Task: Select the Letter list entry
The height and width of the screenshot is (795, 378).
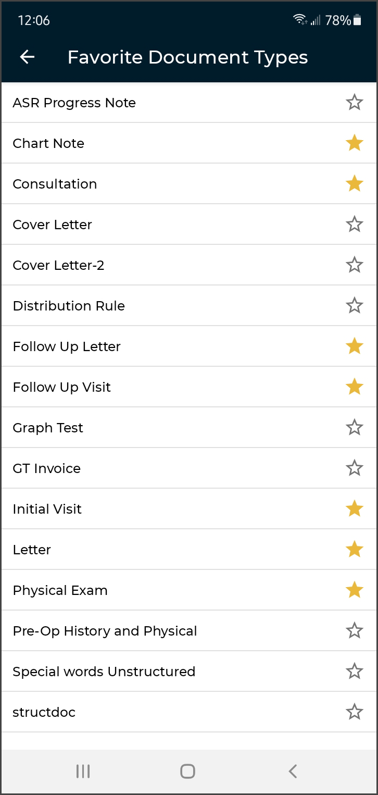Action: coord(156,550)
